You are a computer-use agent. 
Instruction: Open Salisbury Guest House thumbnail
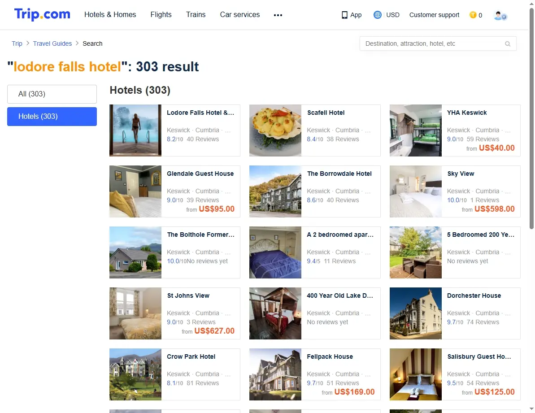416,374
